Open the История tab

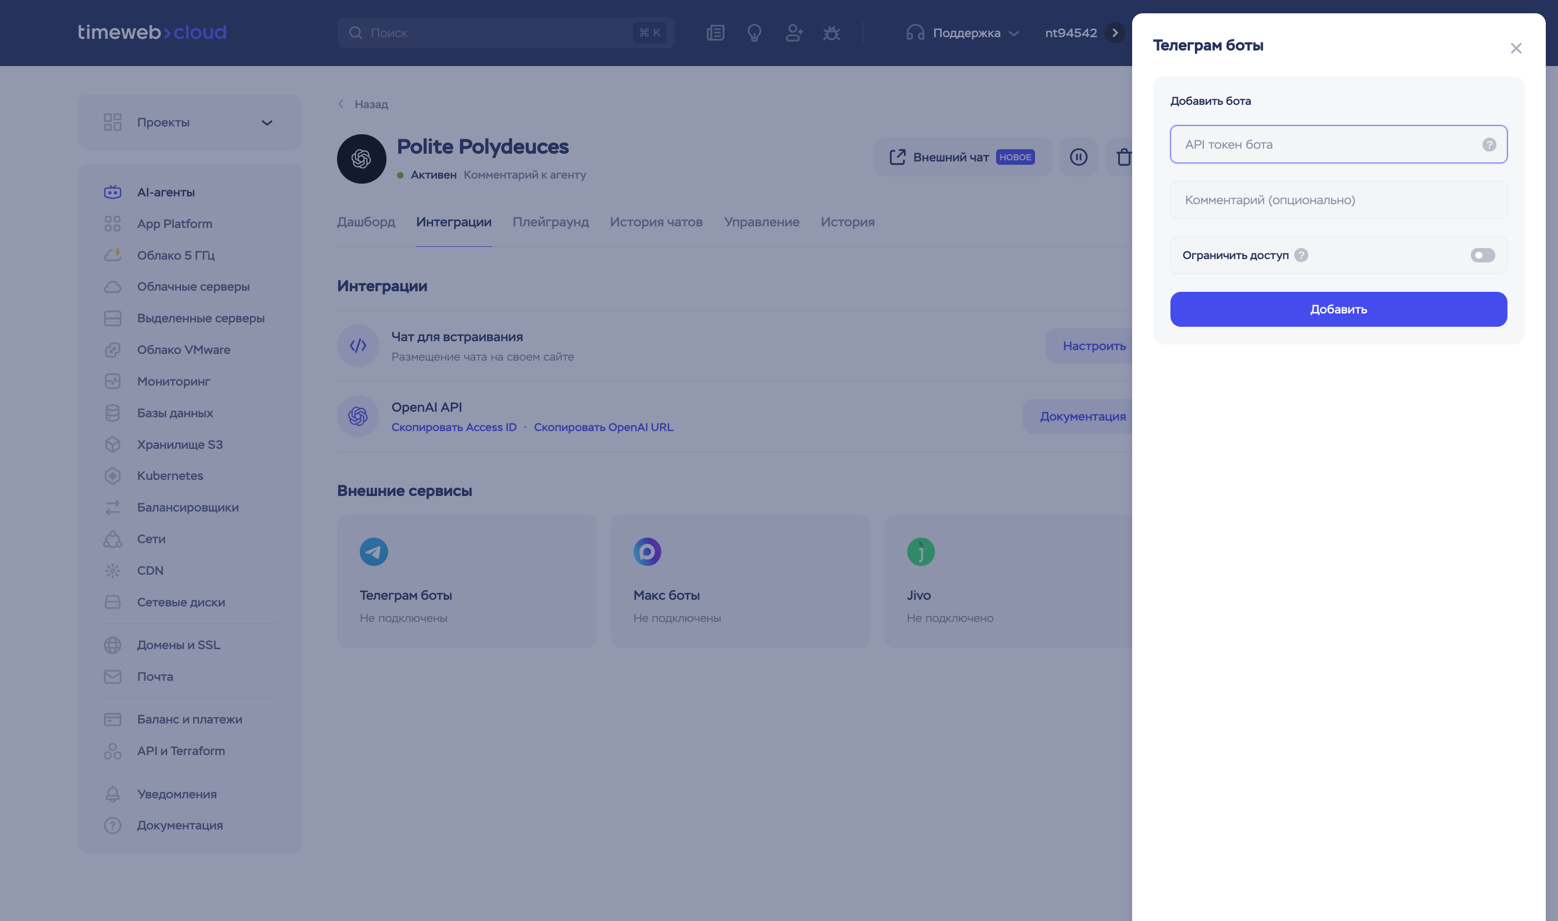[x=848, y=222]
